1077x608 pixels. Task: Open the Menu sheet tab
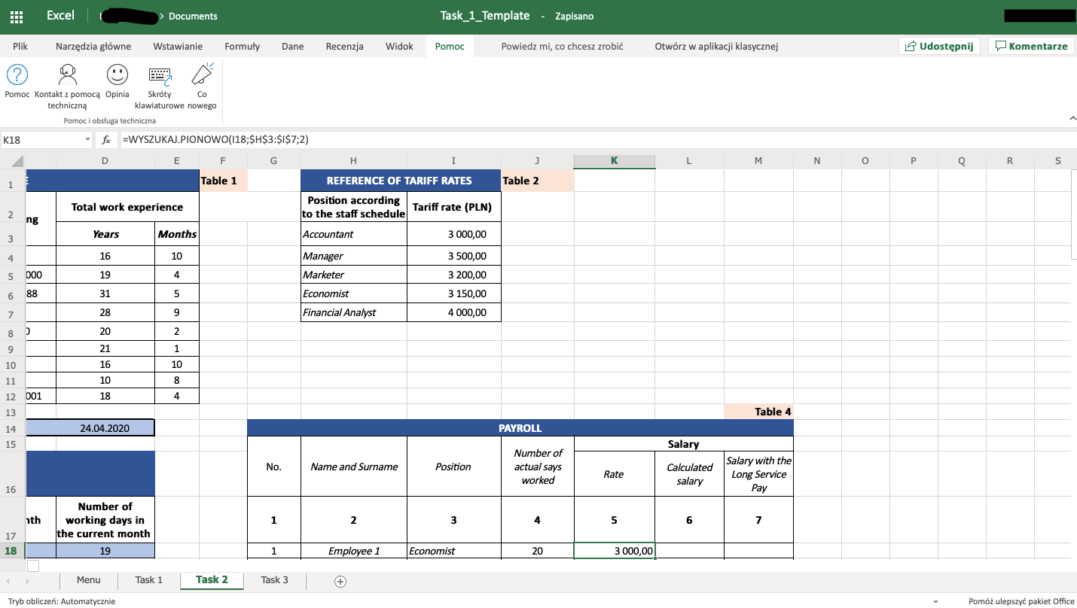(x=88, y=580)
